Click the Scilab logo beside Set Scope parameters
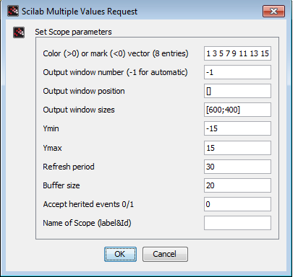This screenshot has width=298, height=277. 19,32
